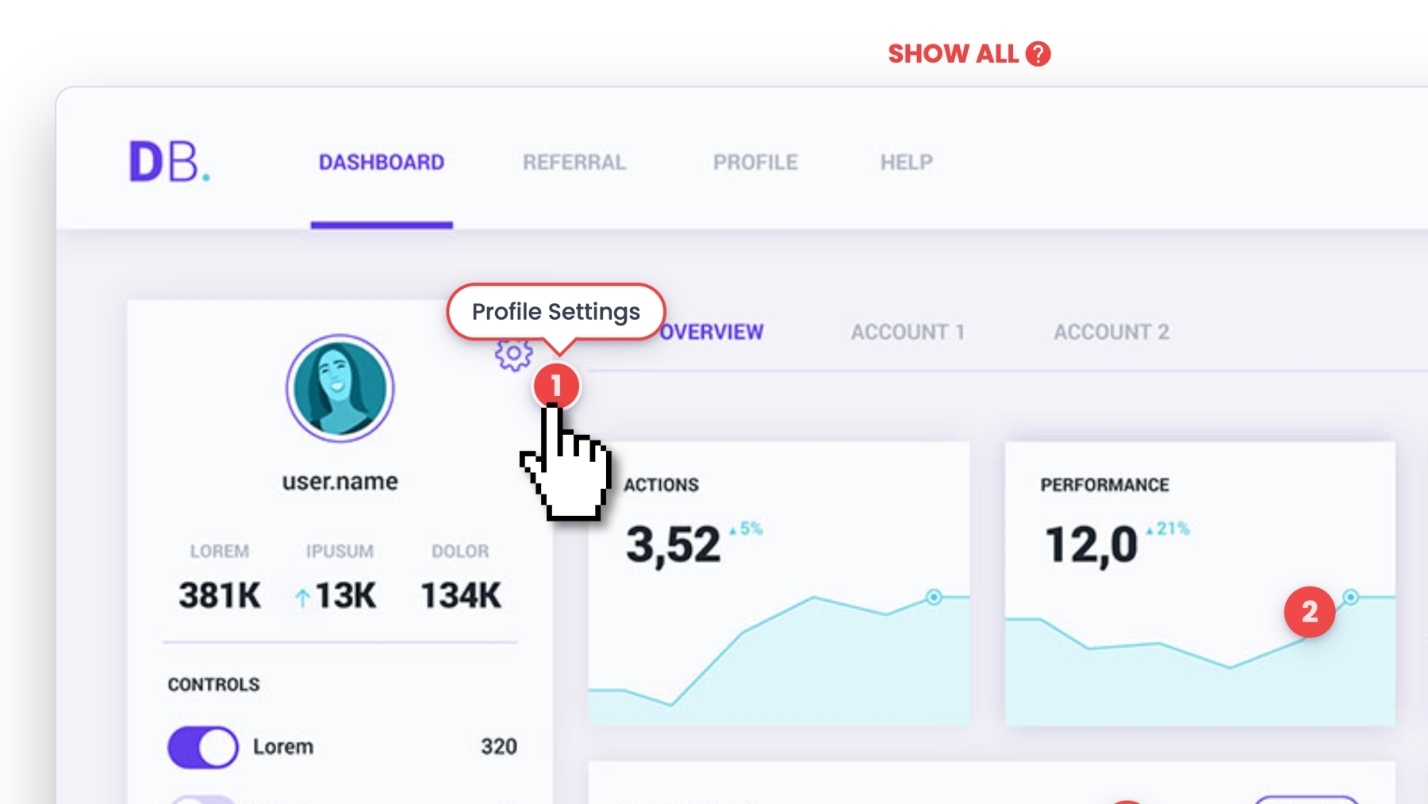Switch to Account 1 tab
The width and height of the screenshot is (1428, 804).
(908, 332)
